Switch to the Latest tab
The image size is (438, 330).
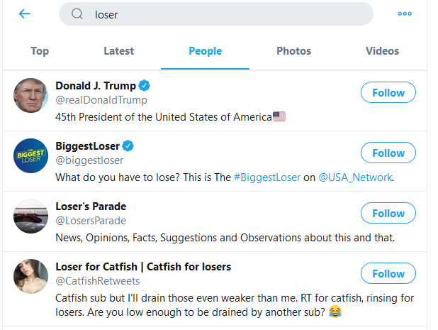[118, 51]
